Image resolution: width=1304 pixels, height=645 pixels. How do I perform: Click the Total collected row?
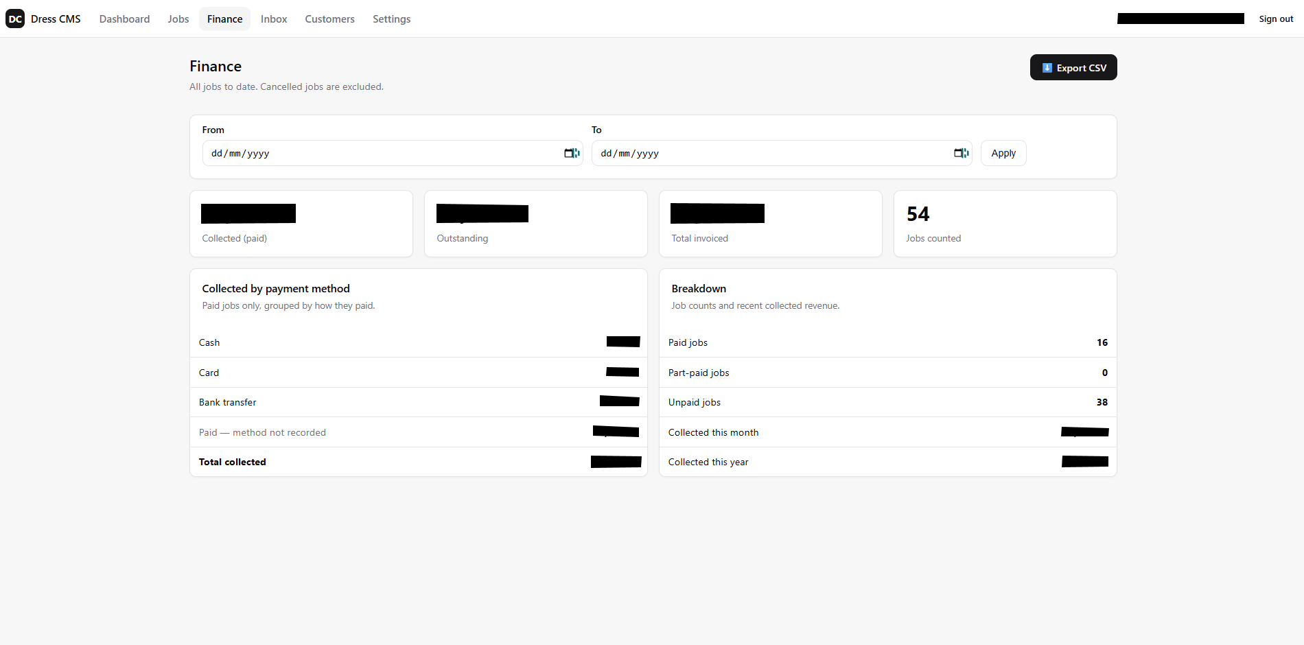419,462
